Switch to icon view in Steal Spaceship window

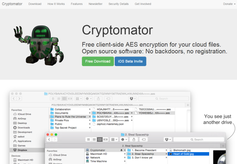coord(88,140)
